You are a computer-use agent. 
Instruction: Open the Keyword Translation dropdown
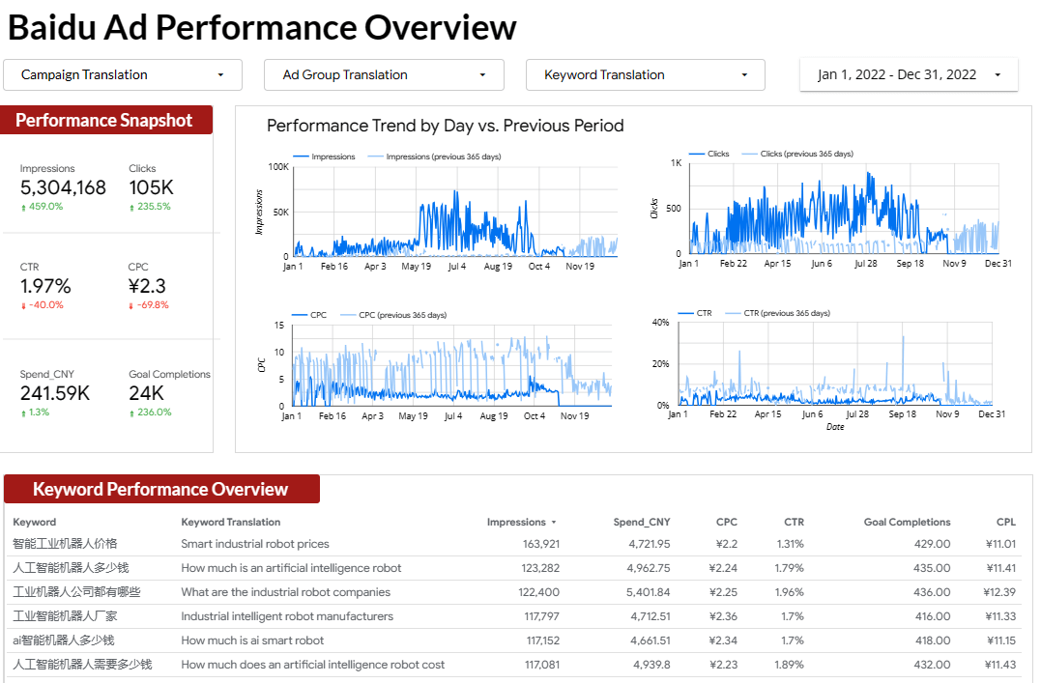(x=645, y=74)
